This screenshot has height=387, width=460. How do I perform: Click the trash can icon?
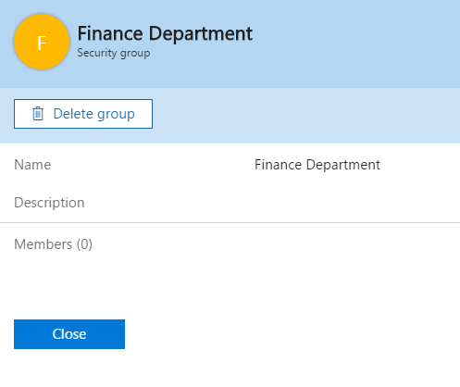click(x=38, y=114)
